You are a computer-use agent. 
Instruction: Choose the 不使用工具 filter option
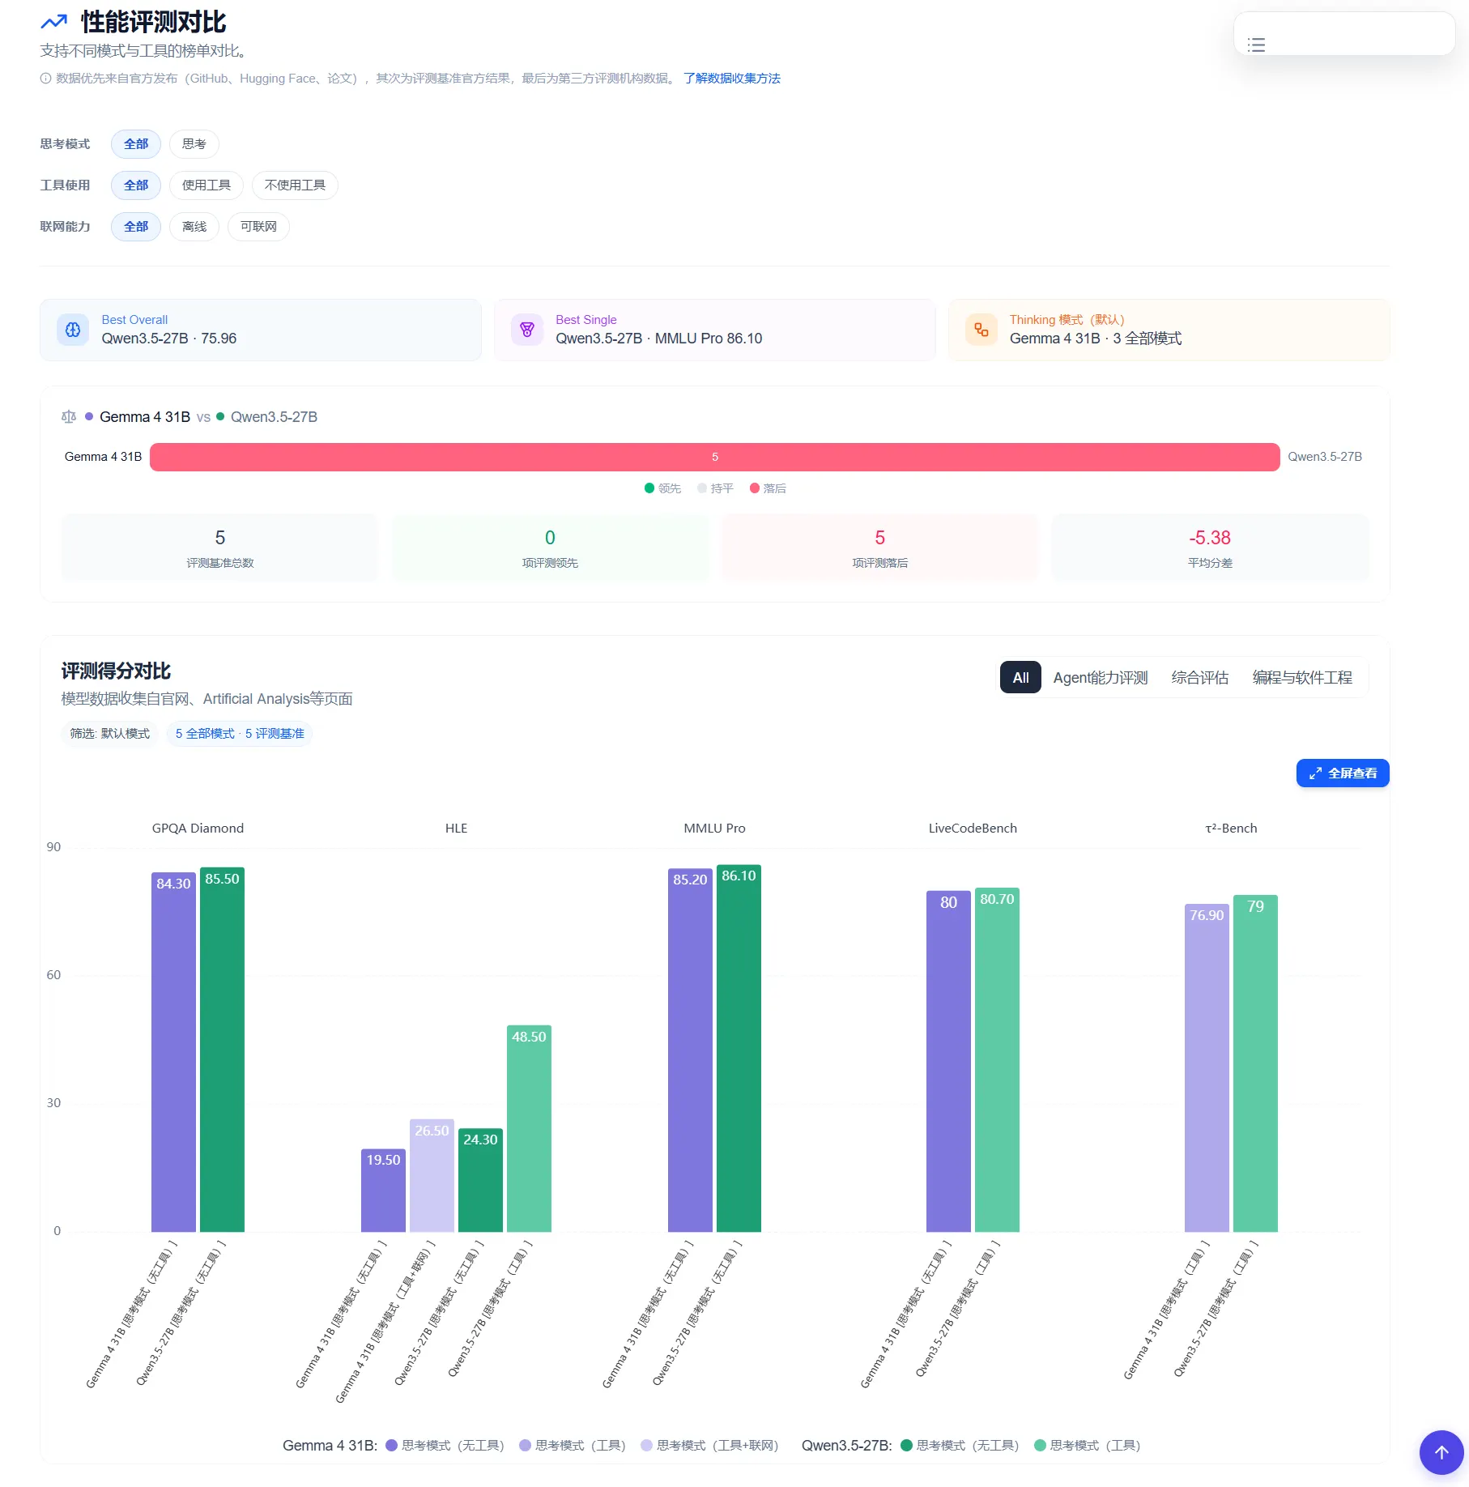(295, 185)
